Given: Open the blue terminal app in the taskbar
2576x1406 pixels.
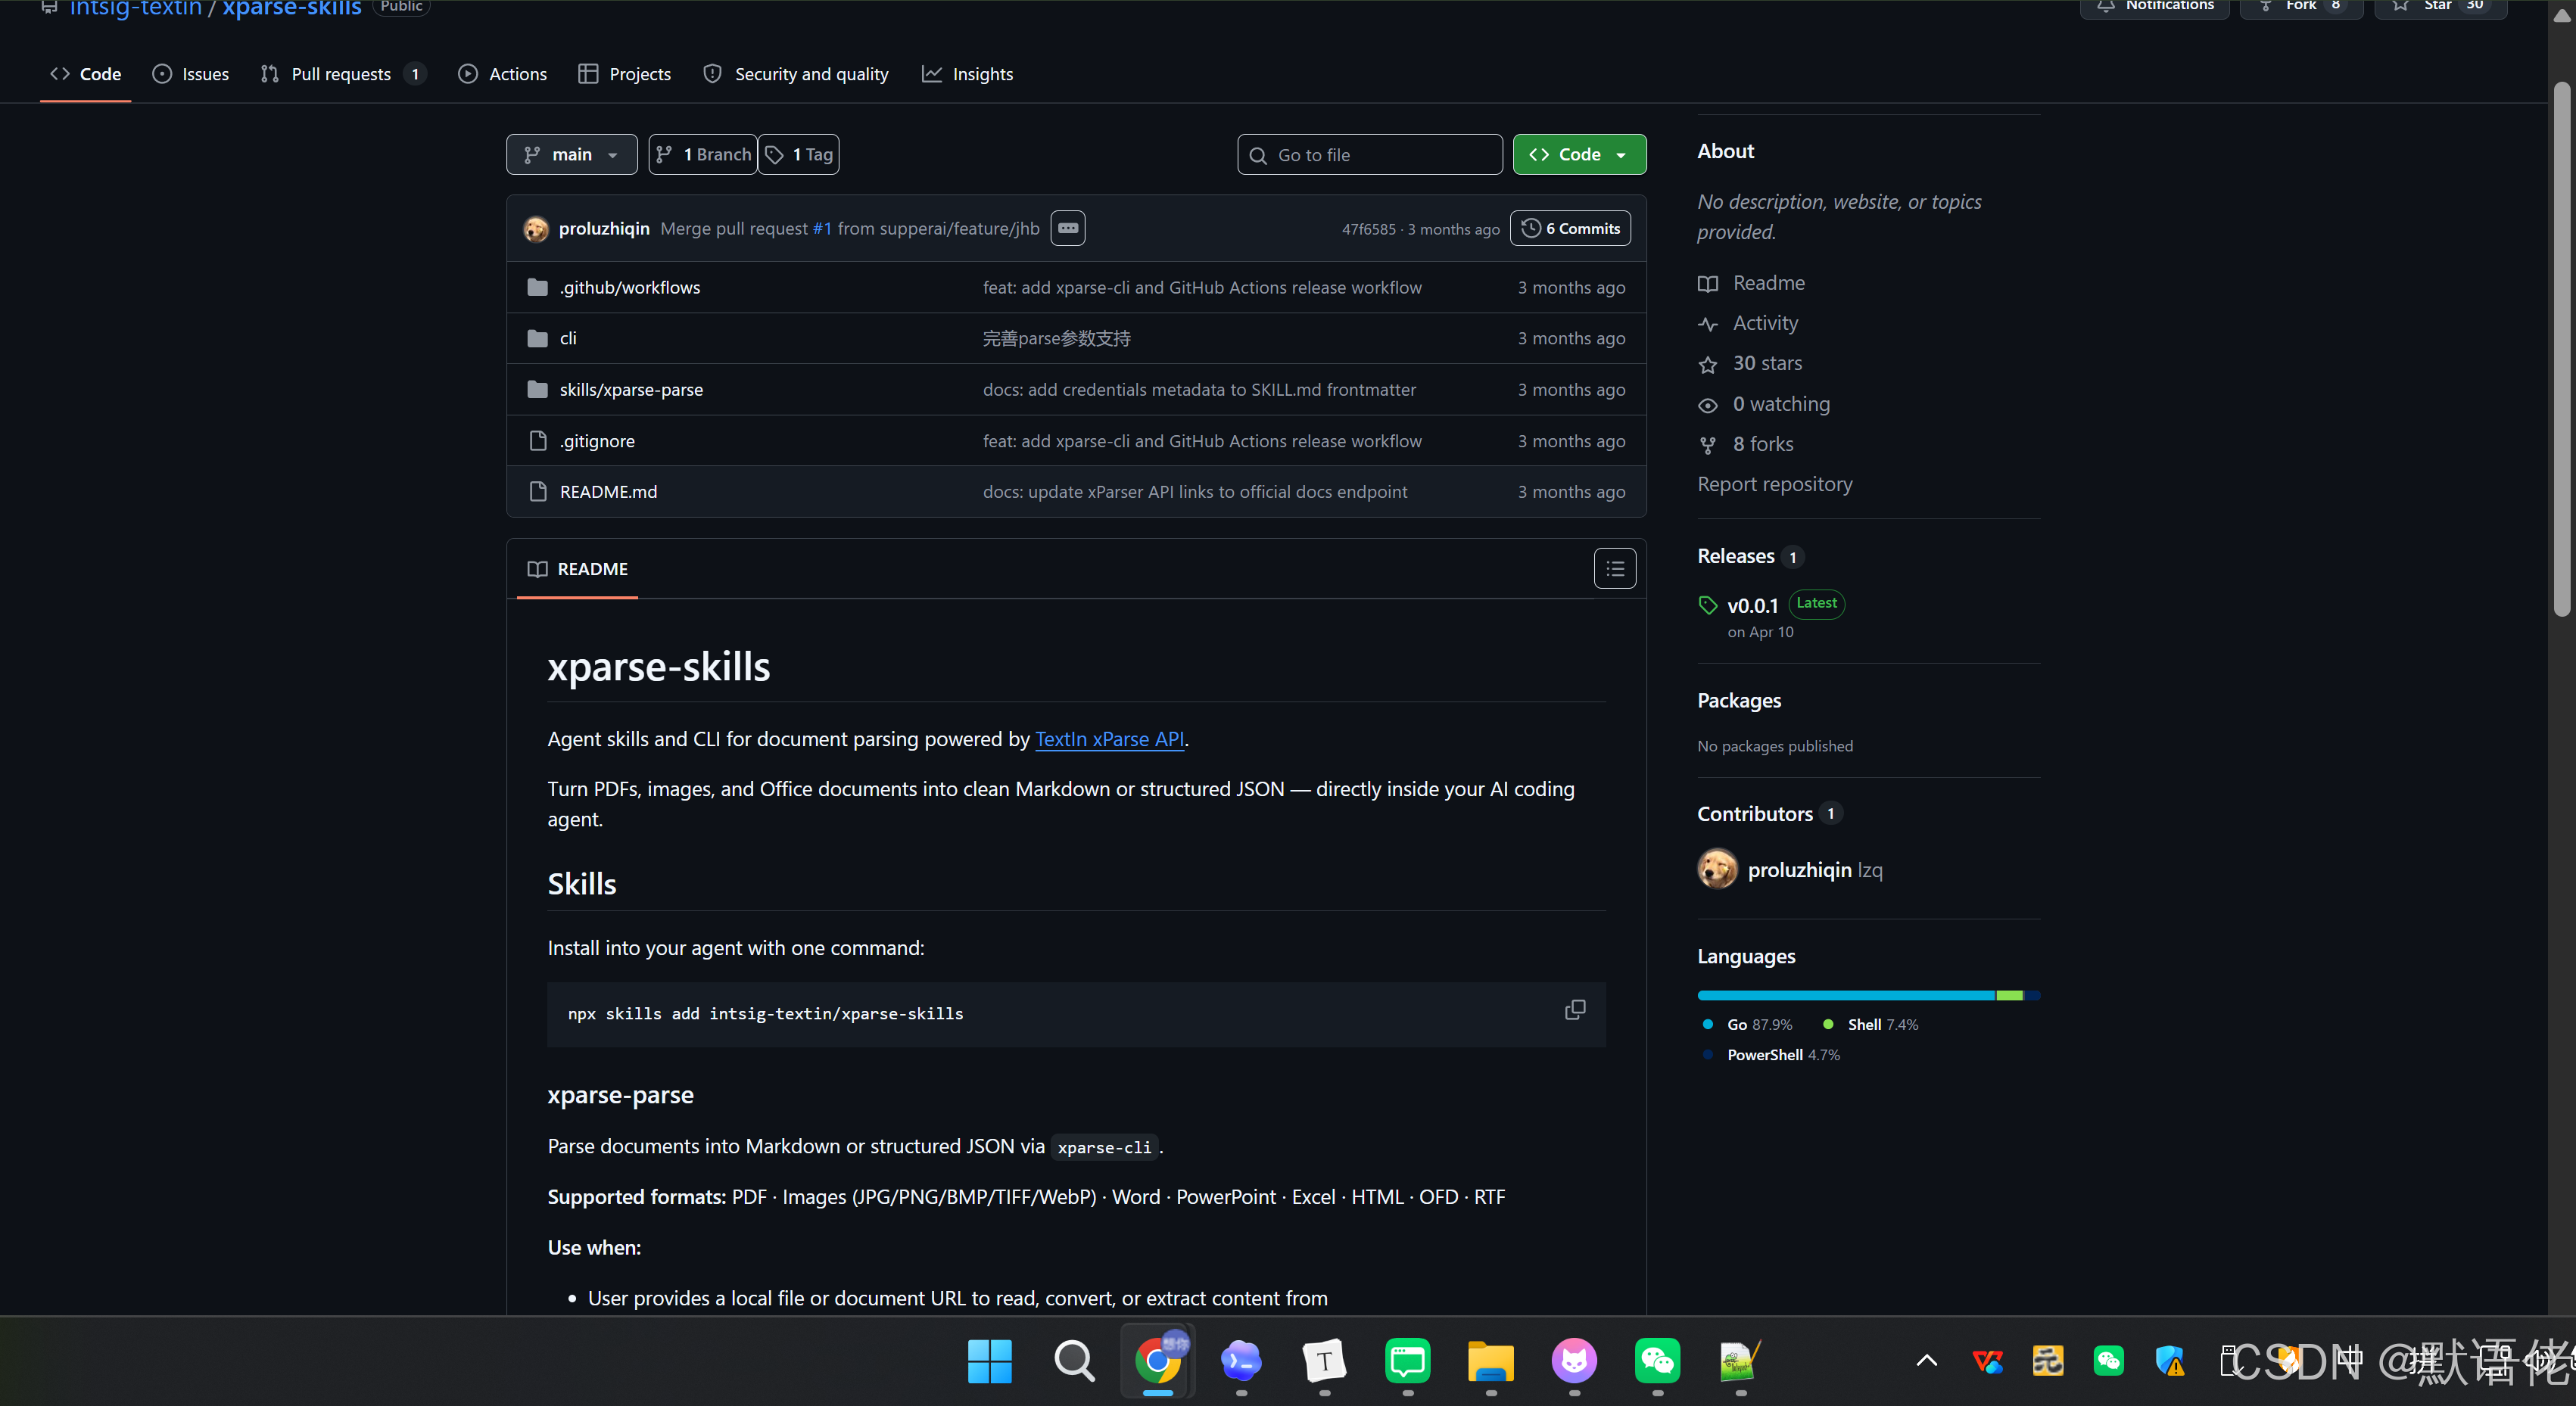Looking at the screenshot, I should click(1241, 1361).
